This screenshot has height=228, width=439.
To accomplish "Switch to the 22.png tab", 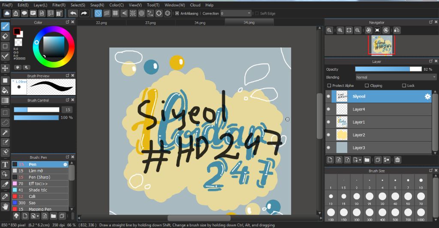I will point(101,23).
